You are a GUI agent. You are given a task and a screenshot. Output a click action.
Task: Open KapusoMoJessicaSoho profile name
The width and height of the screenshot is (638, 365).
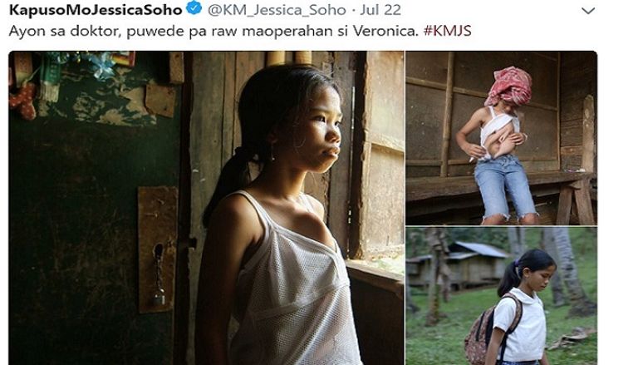pyautogui.click(x=96, y=10)
